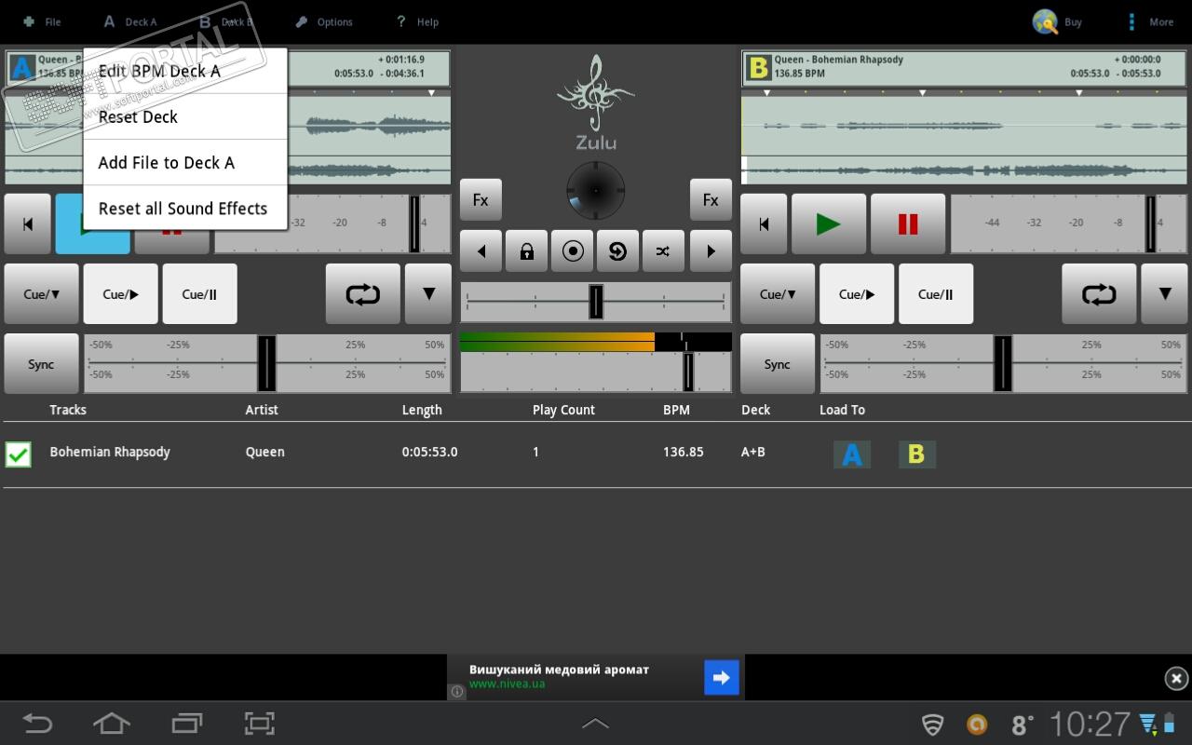Click Deck A Cue/▼ button
Image resolution: width=1192 pixels, height=745 pixels.
click(x=42, y=294)
